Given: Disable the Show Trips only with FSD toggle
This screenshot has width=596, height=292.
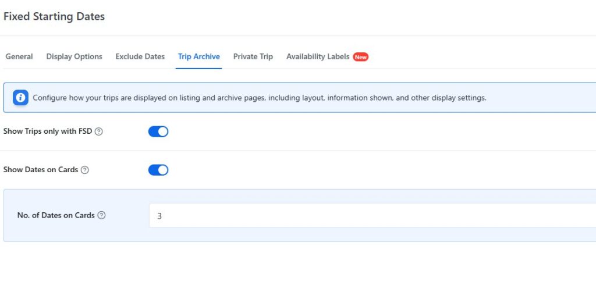Looking at the screenshot, I should coord(158,131).
